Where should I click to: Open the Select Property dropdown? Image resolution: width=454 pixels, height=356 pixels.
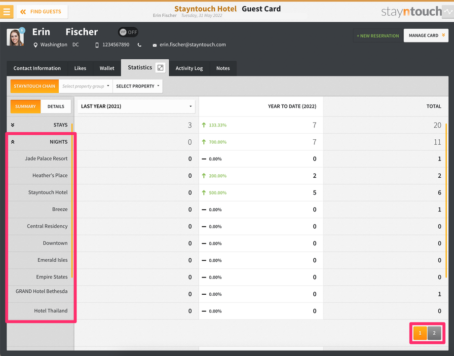tap(138, 86)
